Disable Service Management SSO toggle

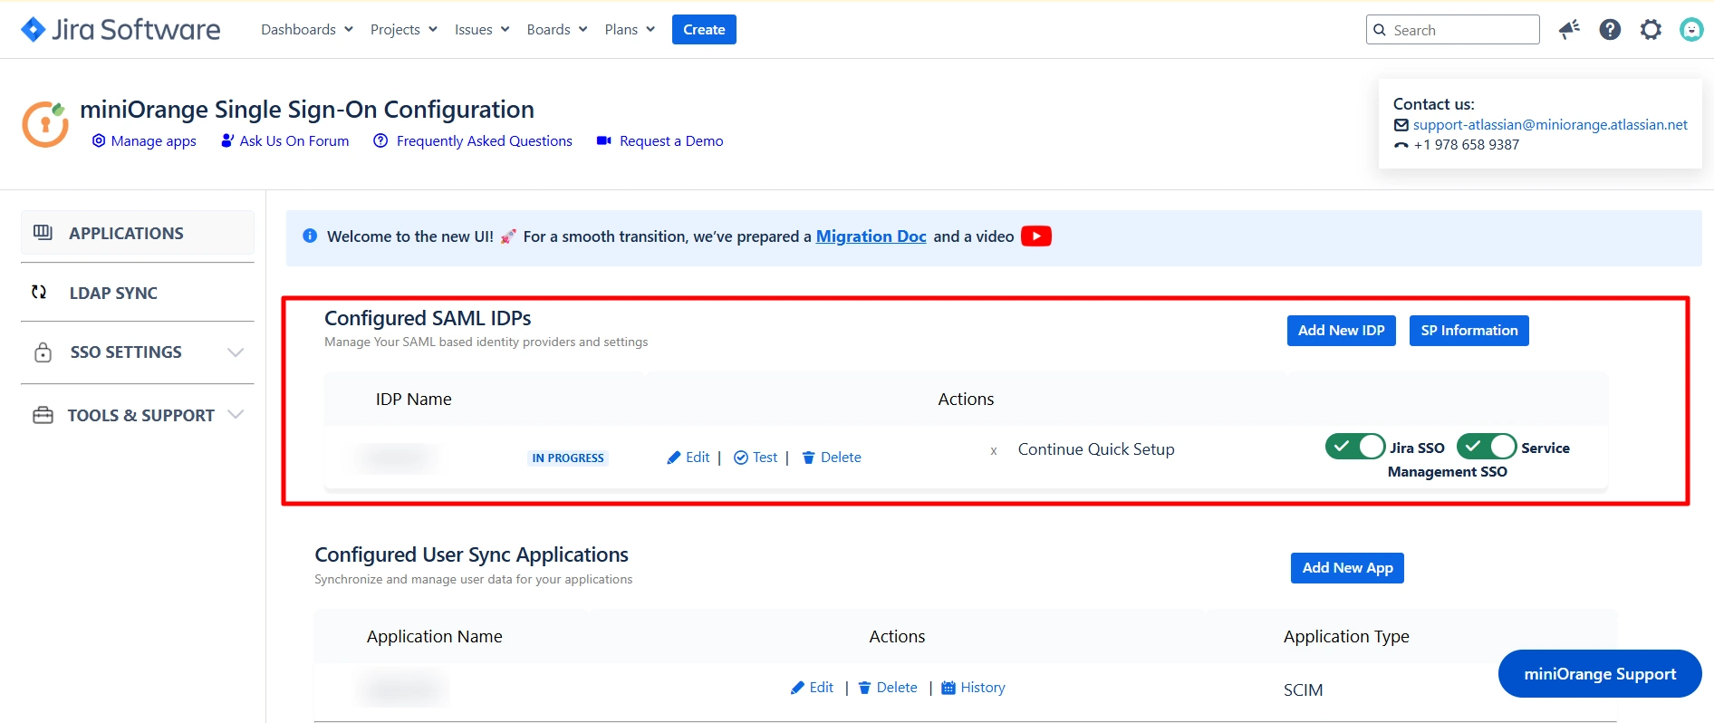point(1486,447)
